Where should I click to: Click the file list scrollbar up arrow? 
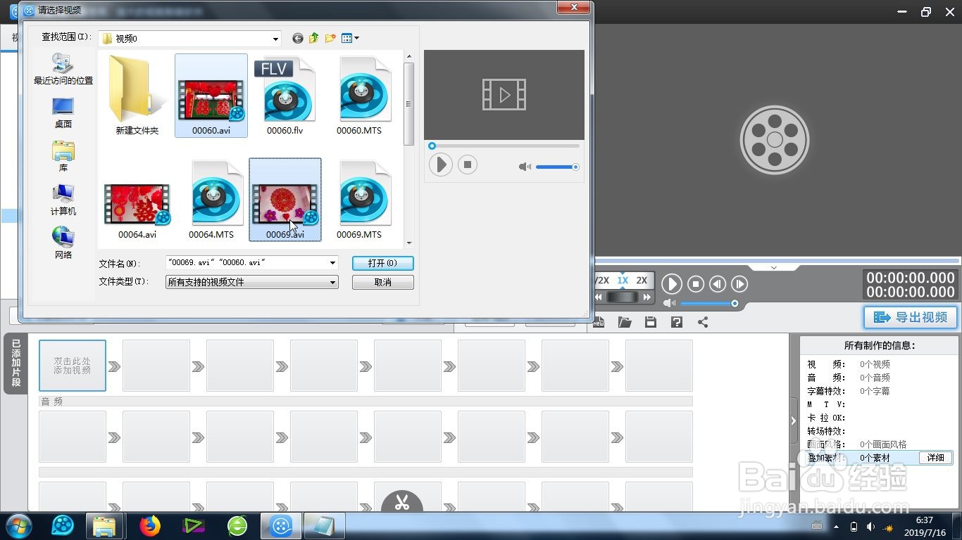409,56
